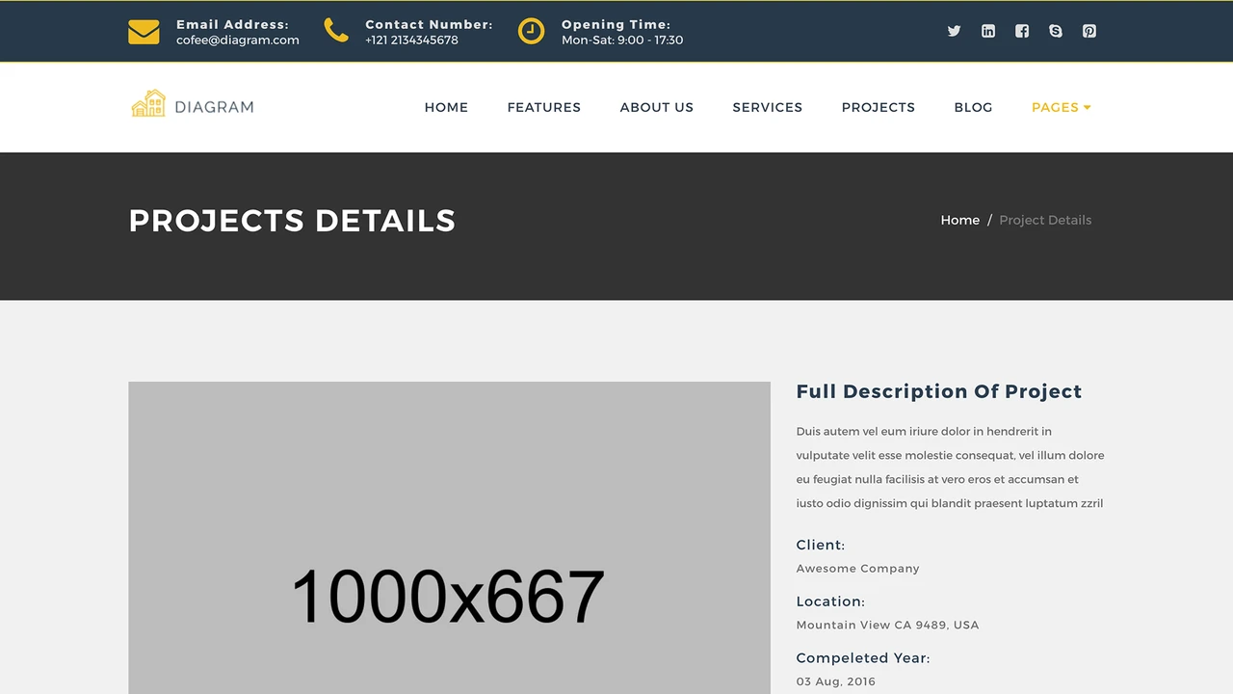Click the Project Details breadcrumb

click(1045, 220)
